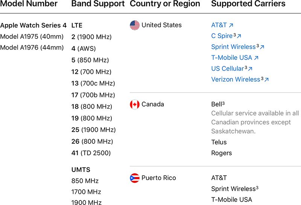Open the C Spire carrier link

(x=222, y=36)
